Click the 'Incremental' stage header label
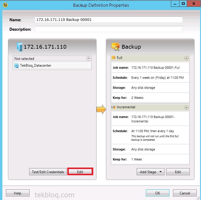 [x=126, y=107]
